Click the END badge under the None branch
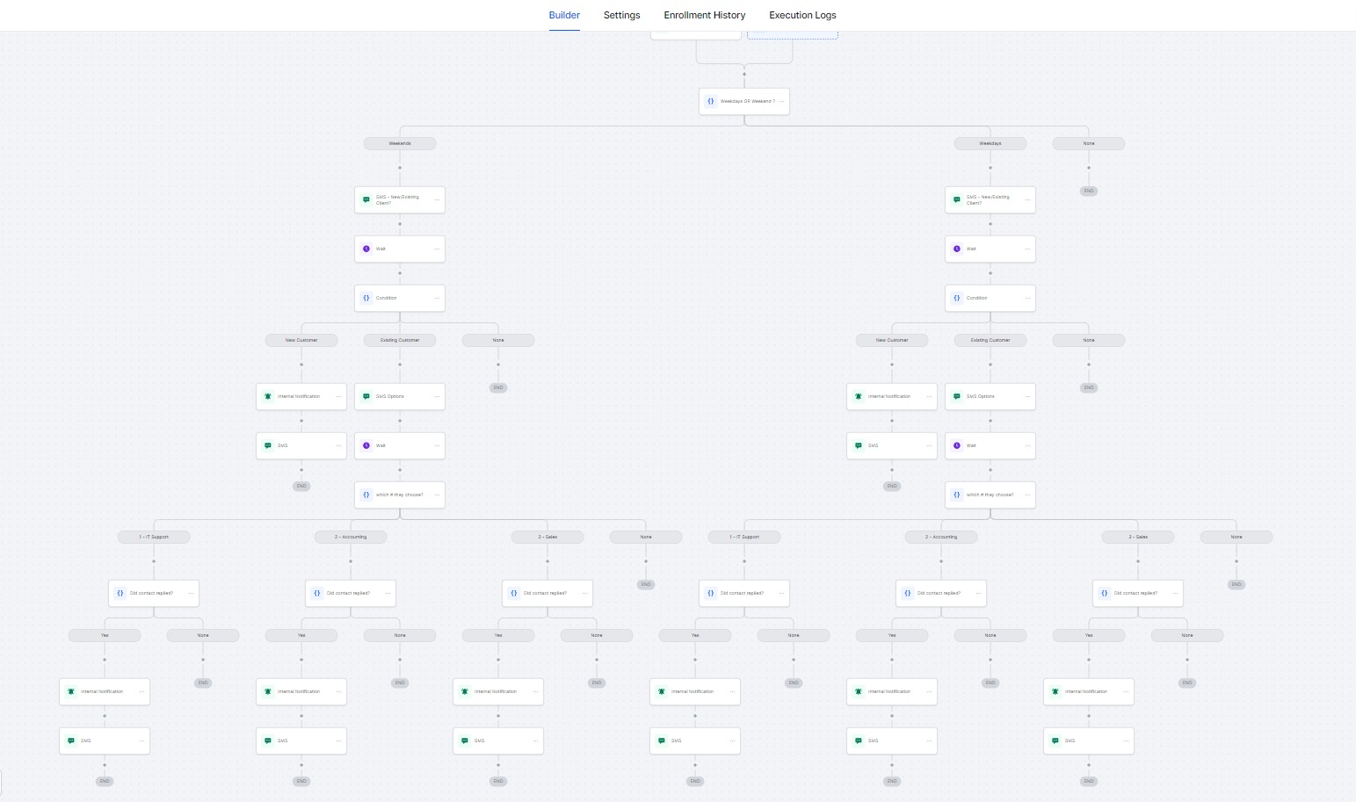The height and width of the screenshot is (802, 1356). pyautogui.click(x=1089, y=191)
